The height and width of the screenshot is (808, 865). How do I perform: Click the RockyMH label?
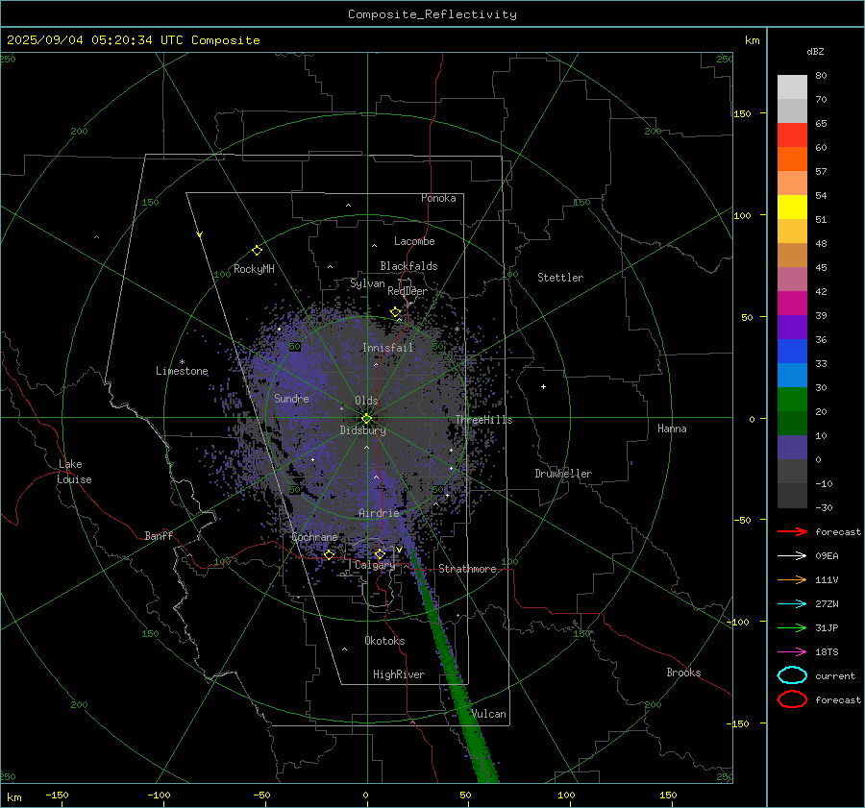tap(254, 269)
